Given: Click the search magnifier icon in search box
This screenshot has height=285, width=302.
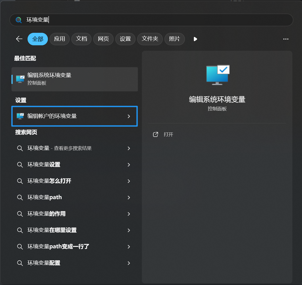Looking at the screenshot, I should pyautogui.click(x=18, y=20).
